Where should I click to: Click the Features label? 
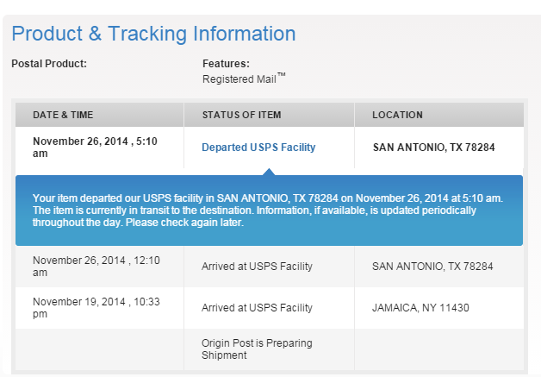click(x=226, y=64)
